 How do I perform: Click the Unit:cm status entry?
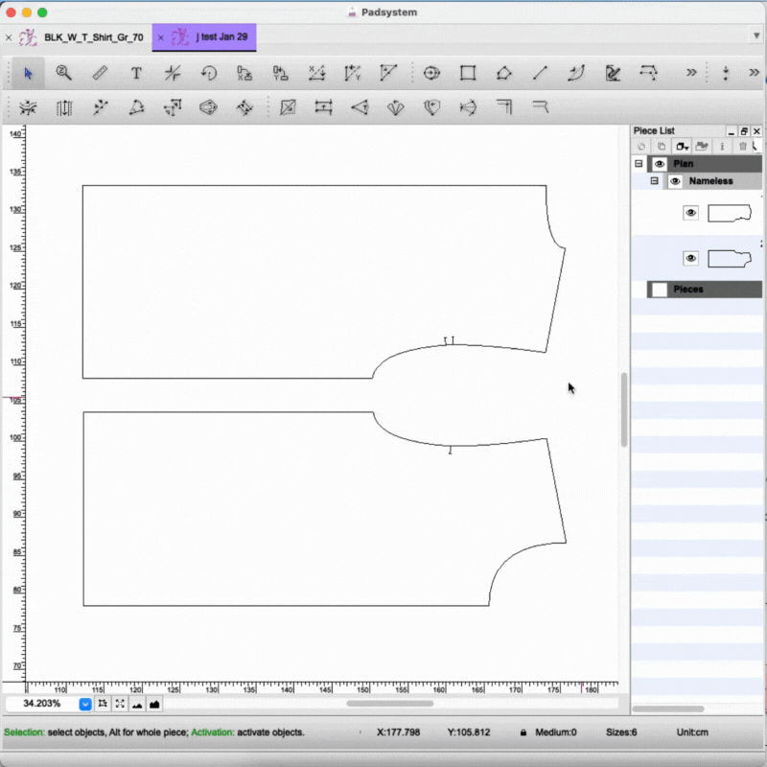tap(692, 732)
